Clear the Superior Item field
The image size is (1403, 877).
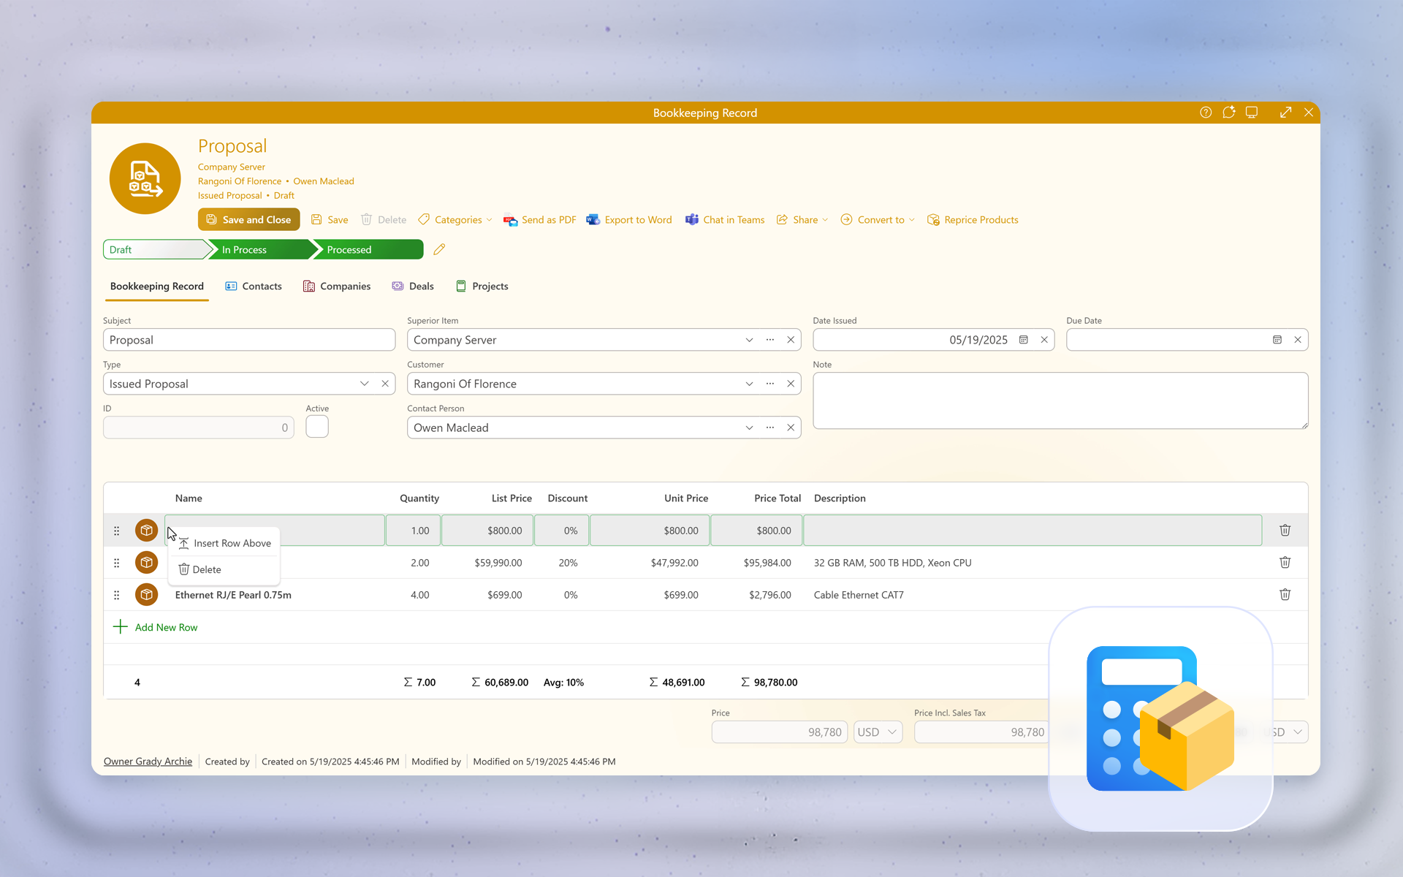coord(791,340)
